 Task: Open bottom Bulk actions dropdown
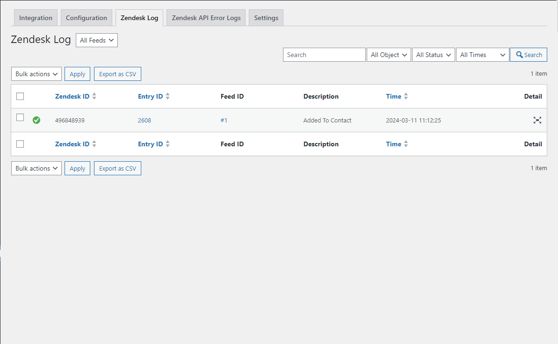[36, 168]
